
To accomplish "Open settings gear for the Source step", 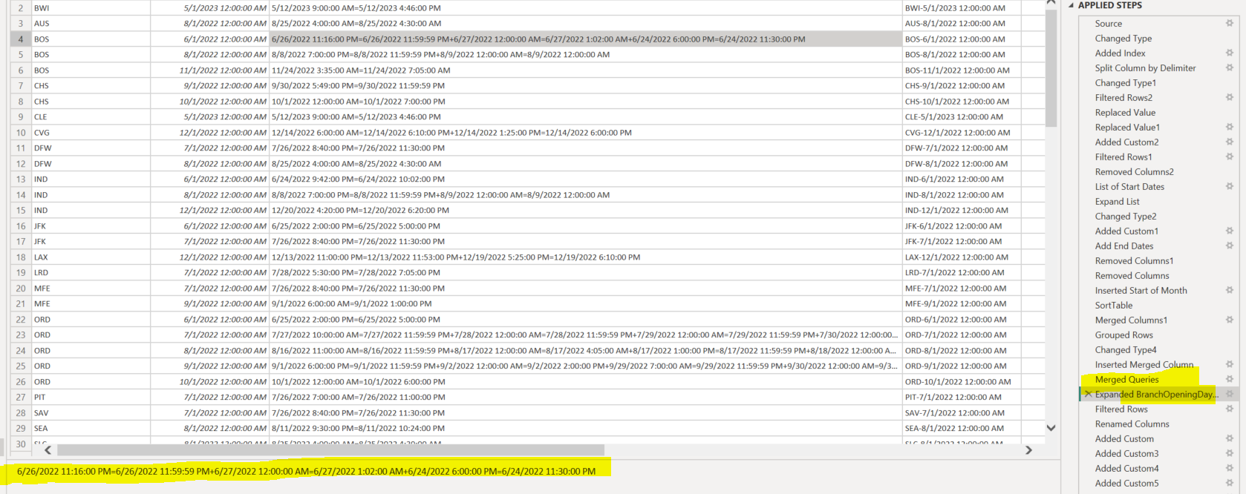I will (x=1230, y=23).
